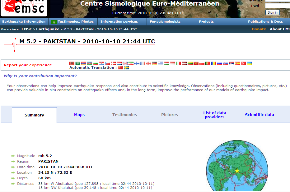Pick the Georgian flag language
This screenshot has height=192, width=290.
click(x=149, y=63)
